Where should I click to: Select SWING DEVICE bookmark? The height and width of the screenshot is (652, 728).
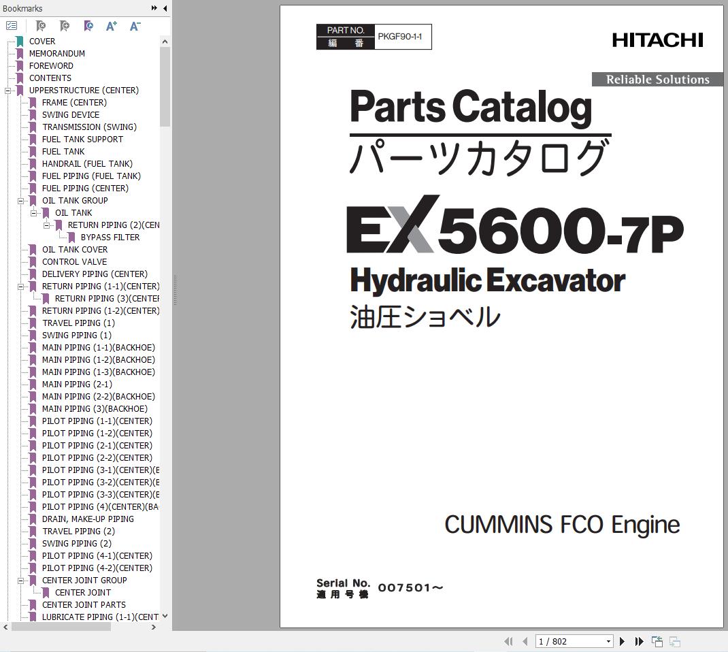tap(71, 115)
